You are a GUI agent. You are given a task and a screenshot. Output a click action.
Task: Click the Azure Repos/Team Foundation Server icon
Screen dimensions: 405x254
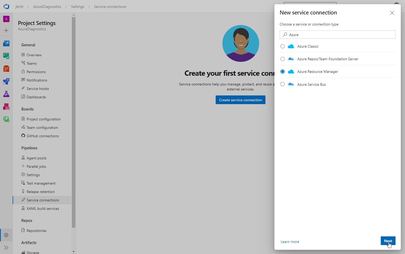pos(291,59)
